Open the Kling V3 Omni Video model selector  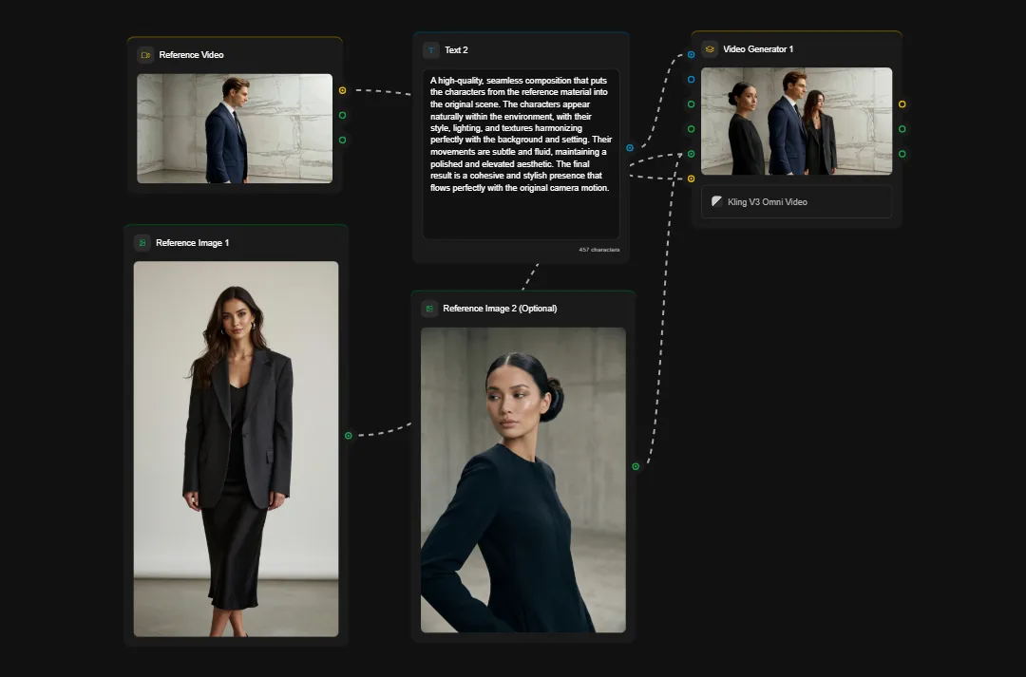[x=796, y=201]
